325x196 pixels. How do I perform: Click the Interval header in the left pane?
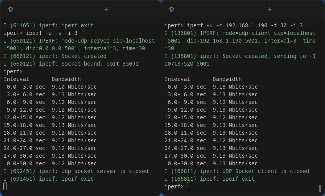(x=16, y=79)
